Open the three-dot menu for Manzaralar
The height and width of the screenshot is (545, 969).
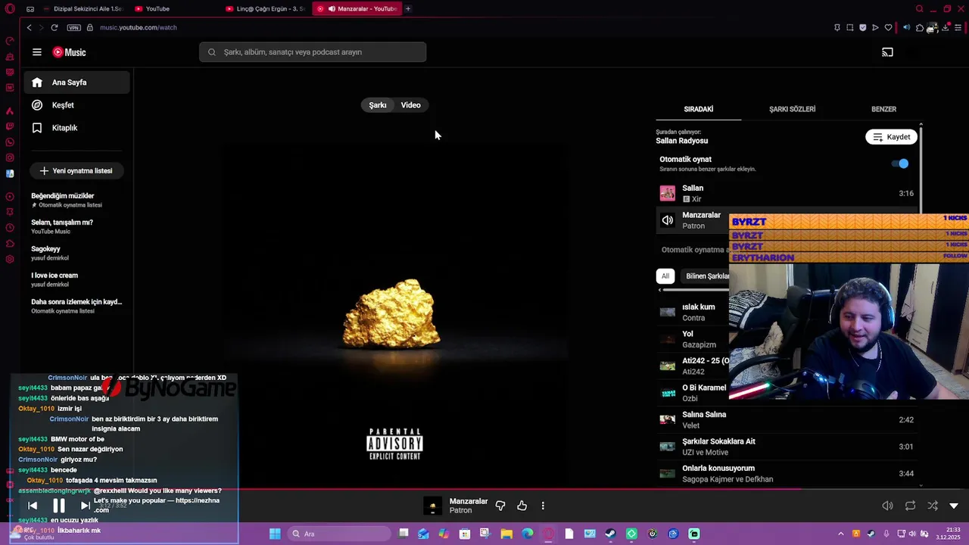543,506
